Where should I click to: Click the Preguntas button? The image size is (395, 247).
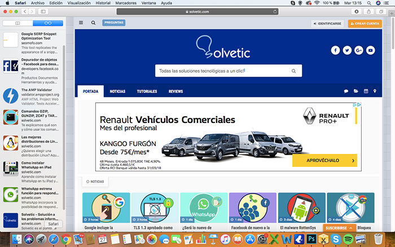tap(113, 23)
